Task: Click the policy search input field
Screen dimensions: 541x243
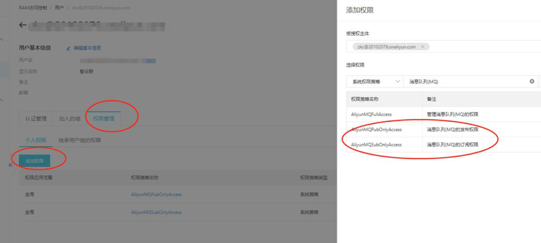Action: 467,81
